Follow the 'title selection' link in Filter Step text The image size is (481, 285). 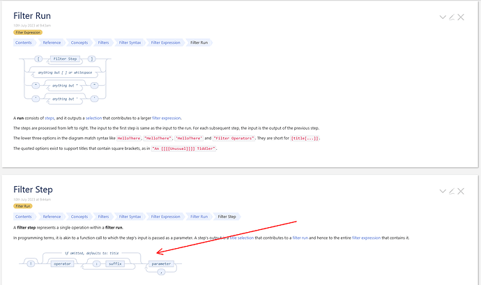coord(242,238)
